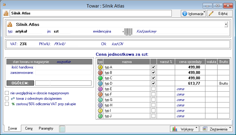Change warehouse filter 'wszystkie'
The image size is (236, 135).
pos(64,62)
